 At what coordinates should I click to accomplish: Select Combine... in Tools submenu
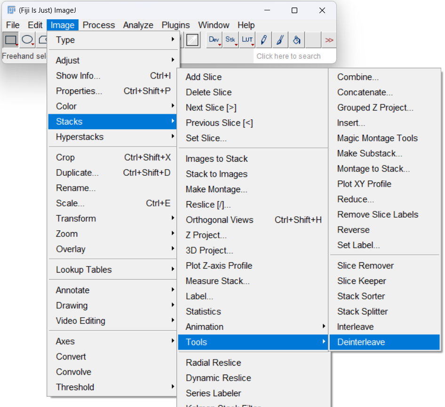(384, 77)
